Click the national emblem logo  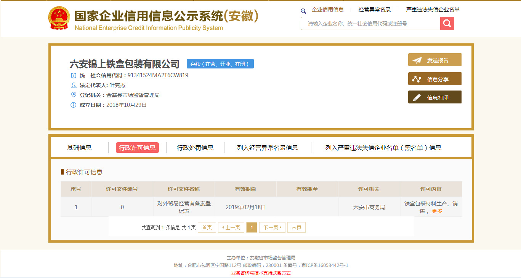coord(59,18)
